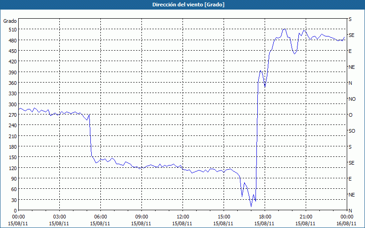This screenshot has height=228, width=365.
Task: Pick the 60 y-axis value
Action: point(14,189)
